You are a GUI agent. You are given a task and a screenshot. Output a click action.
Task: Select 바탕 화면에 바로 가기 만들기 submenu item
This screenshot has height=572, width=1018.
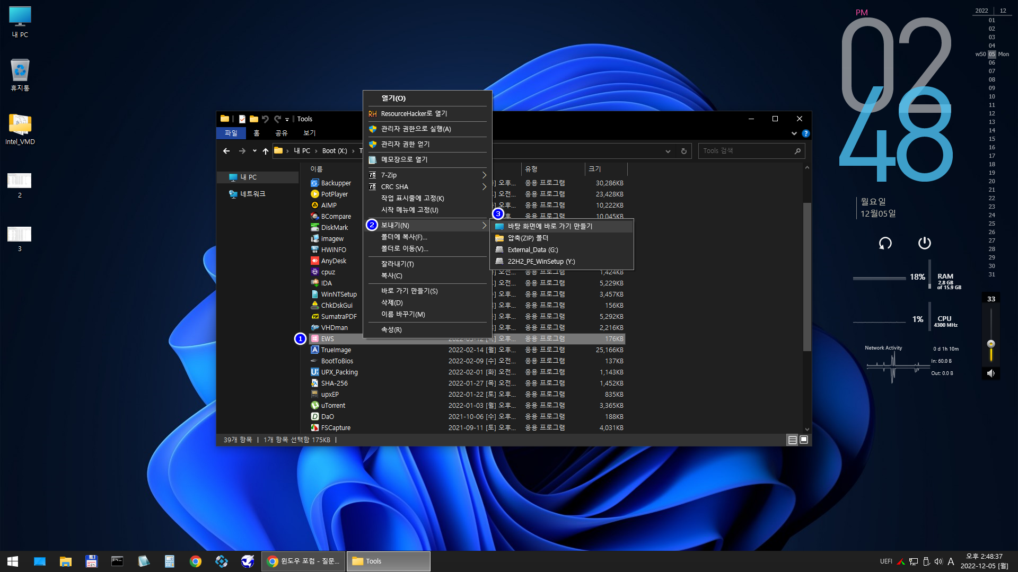[x=562, y=227]
